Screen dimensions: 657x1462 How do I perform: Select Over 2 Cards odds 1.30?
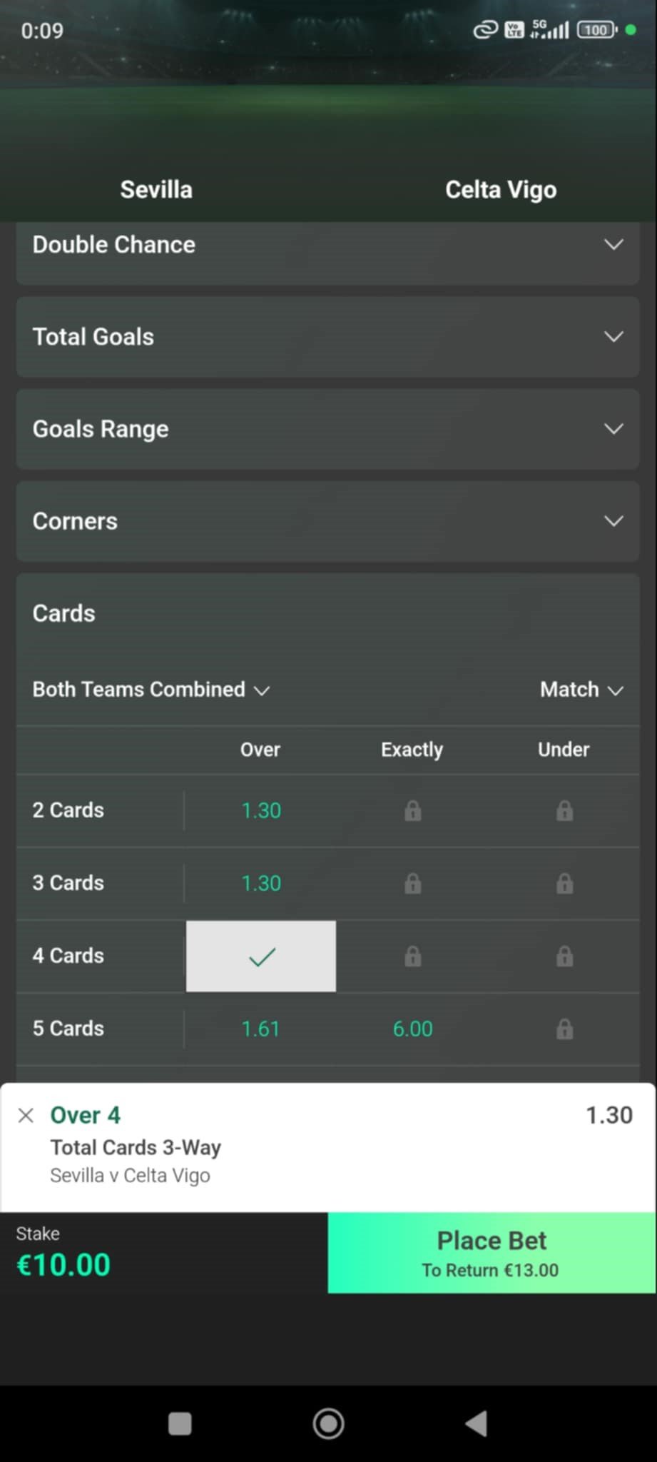261,811
